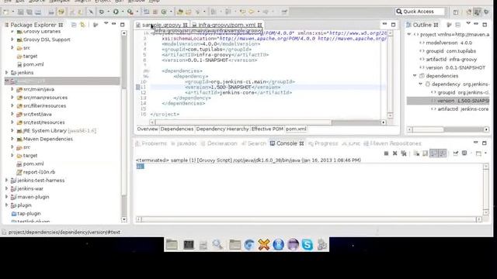Expand the jenkins-test-harness project

7,181
